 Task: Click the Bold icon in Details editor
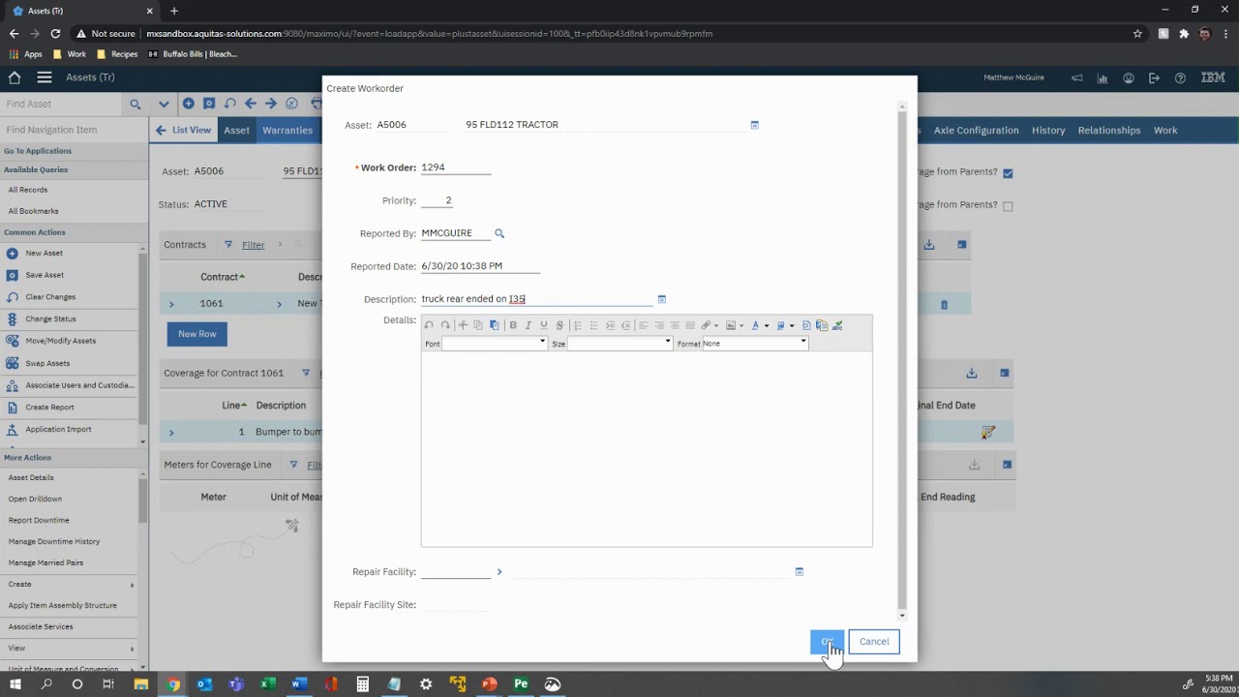tap(513, 325)
